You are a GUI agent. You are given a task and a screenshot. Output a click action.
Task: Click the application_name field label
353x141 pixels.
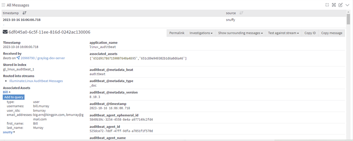(x=103, y=43)
